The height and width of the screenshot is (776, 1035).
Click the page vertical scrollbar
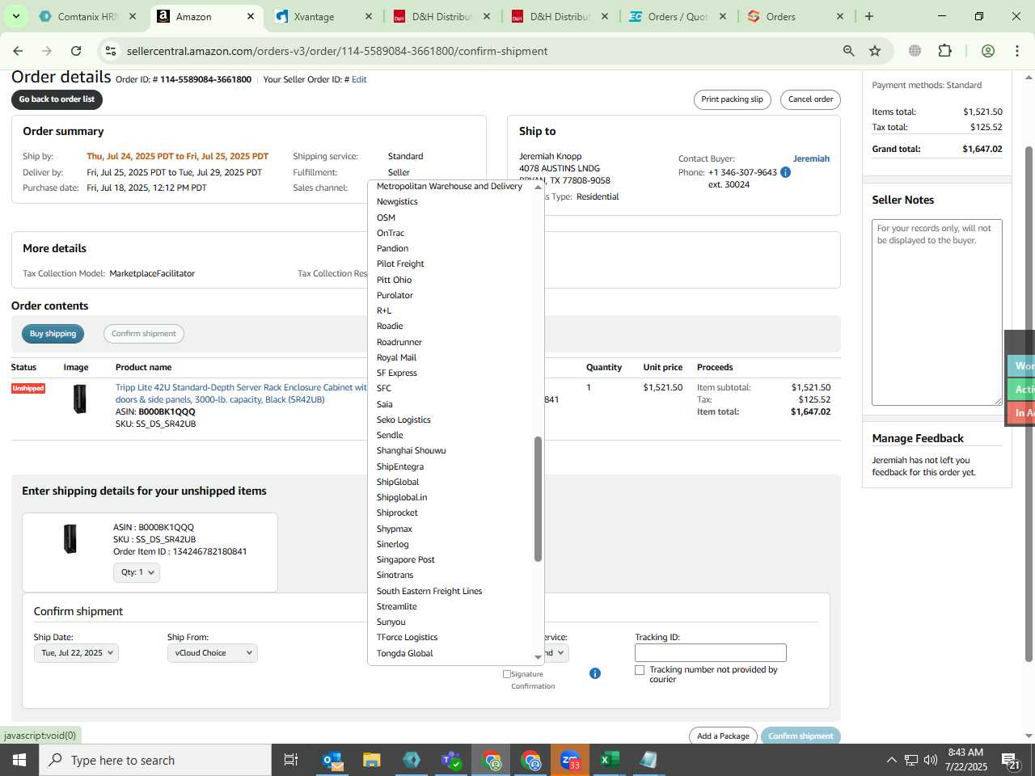coord(1029,404)
